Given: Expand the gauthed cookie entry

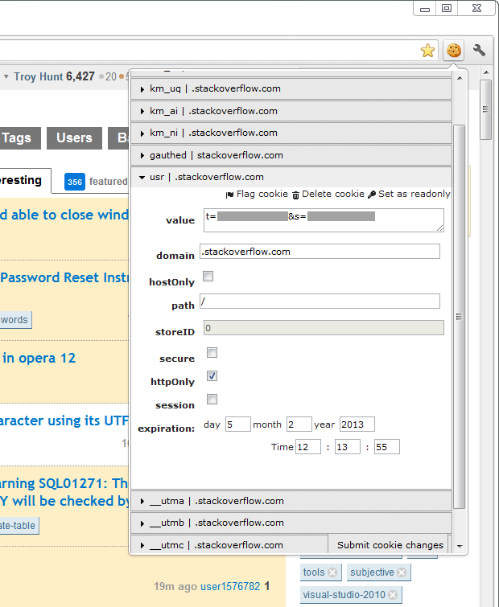Looking at the screenshot, I should [291, 155].
